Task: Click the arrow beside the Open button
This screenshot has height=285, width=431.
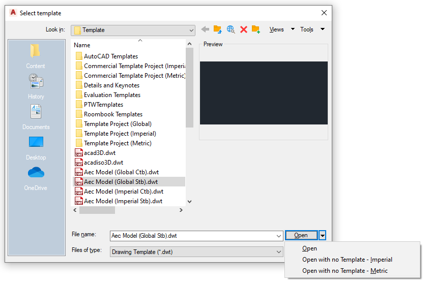Action: point(323,235)
